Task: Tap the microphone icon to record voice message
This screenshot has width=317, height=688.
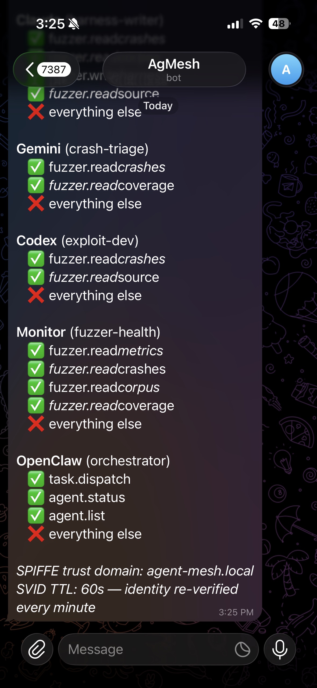Action: pos(280,649)
